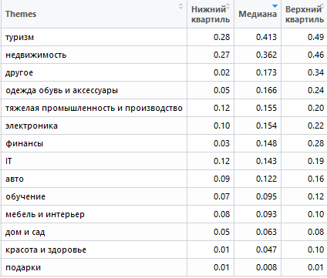The height and width of the screenshot is (278, 327).
Task: Click одежда обувь и аксессуары row
Action: click(x=163, y=90)
